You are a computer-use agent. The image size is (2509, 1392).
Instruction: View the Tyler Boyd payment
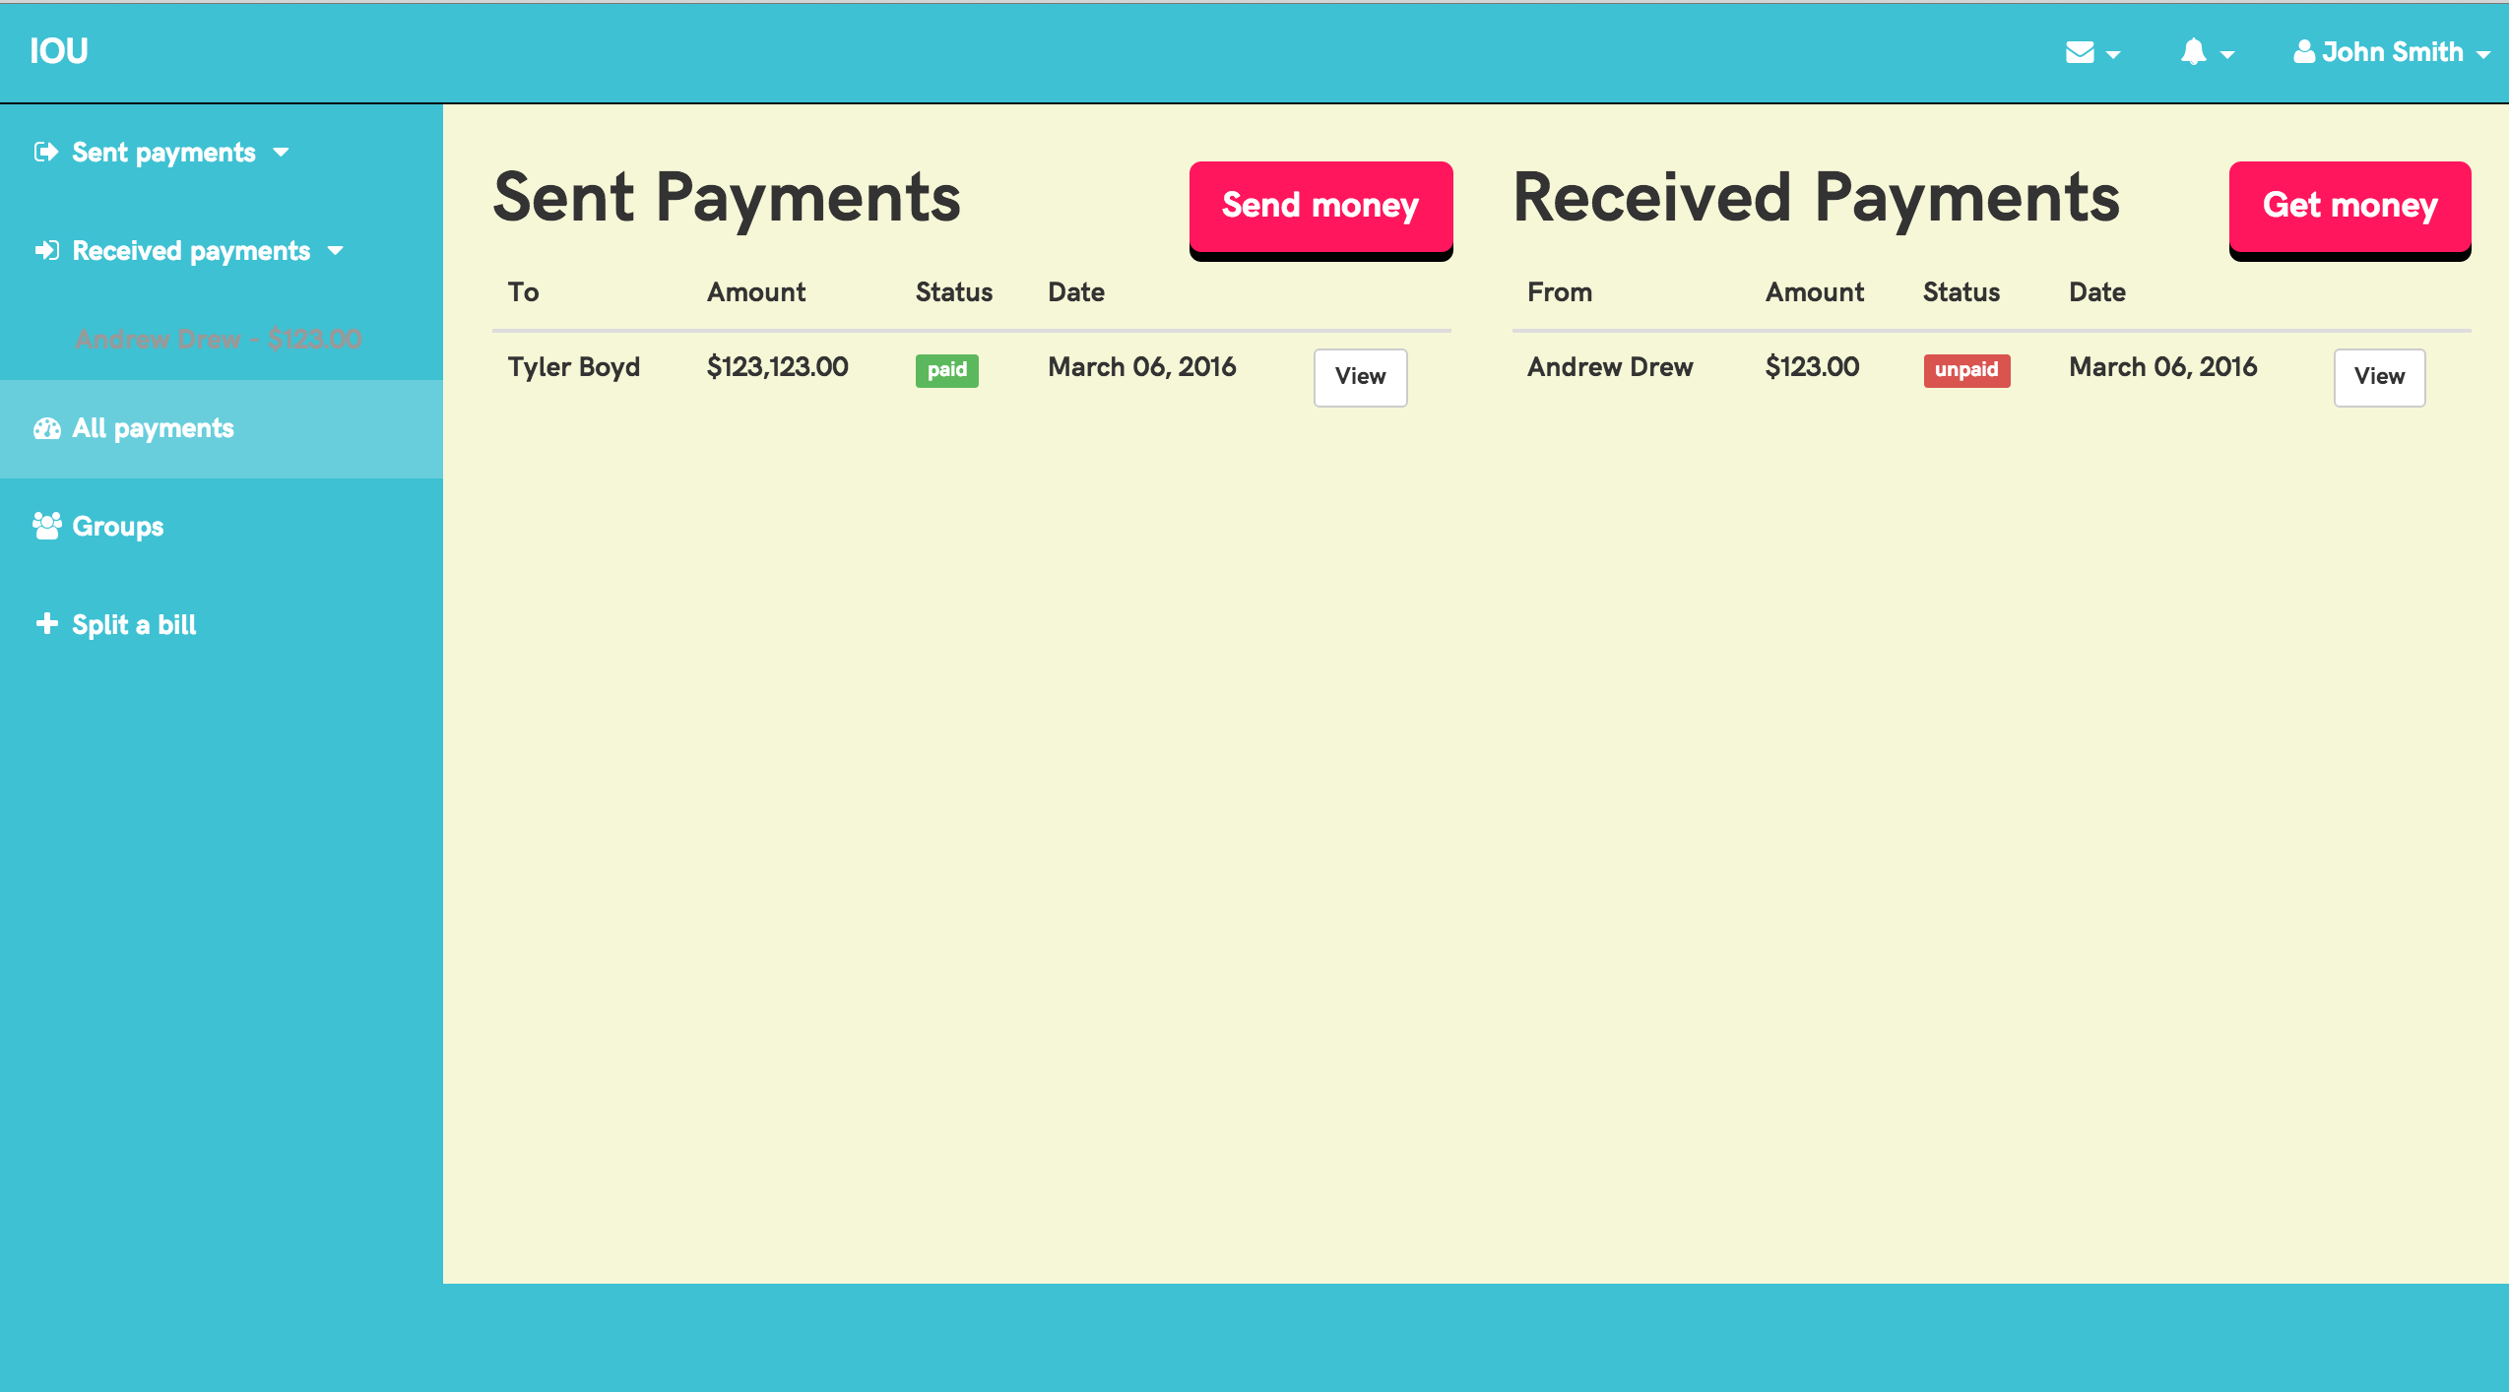1360,376
